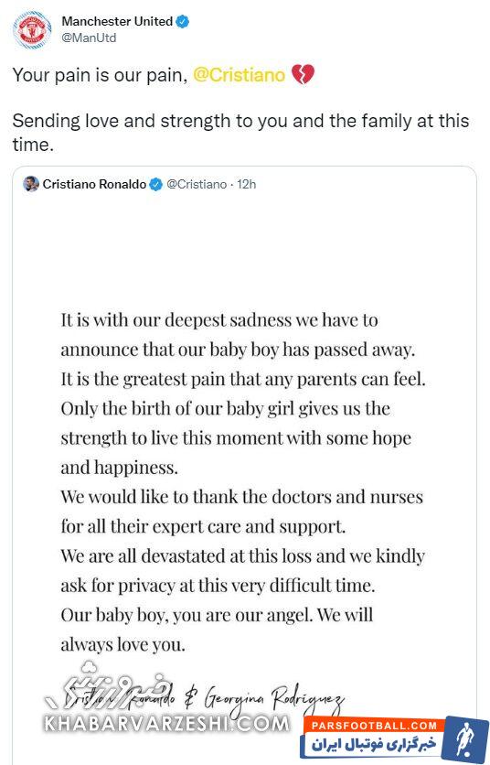
Task: Click the KHABARVARZESHI.COM watermark text
Action: [x=166, y=723]
